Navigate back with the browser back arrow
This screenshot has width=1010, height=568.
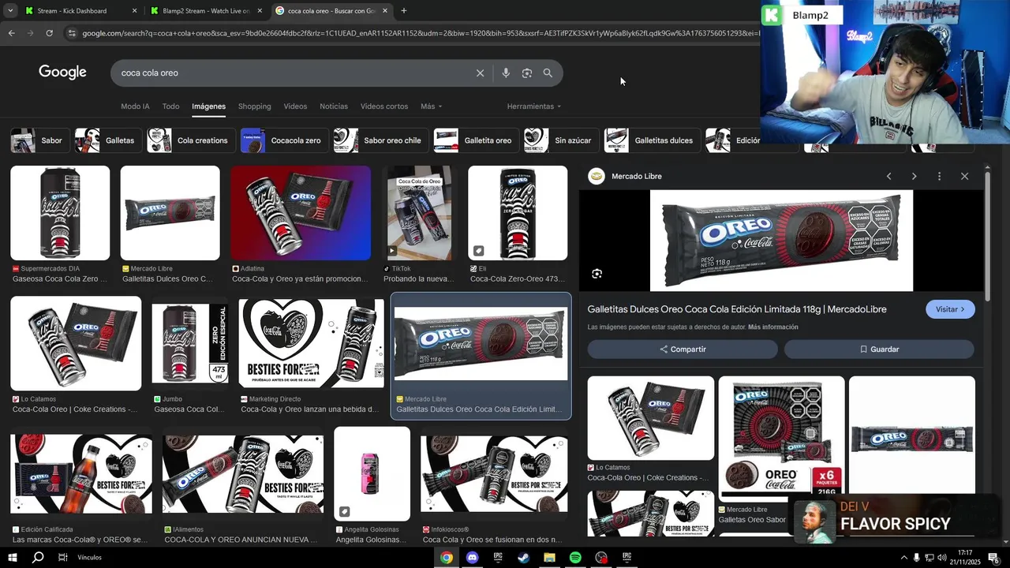pos(11,33)
